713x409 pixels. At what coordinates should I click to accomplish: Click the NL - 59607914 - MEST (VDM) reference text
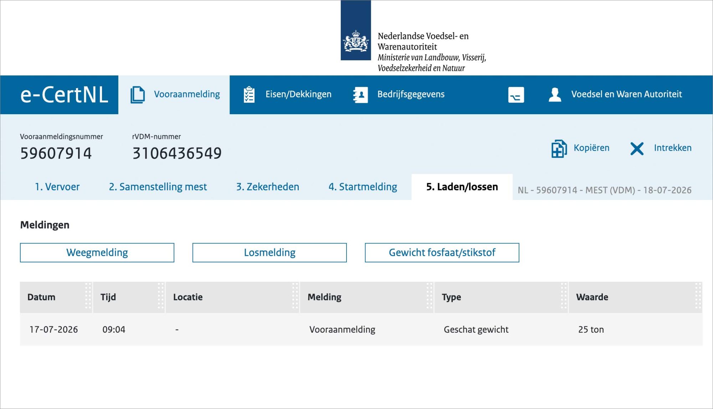(x=605, y=190)
